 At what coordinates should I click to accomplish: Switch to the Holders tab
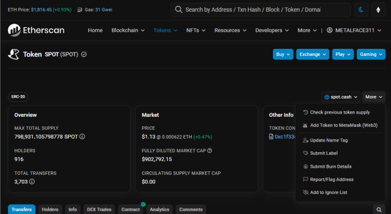click(50, 210)
